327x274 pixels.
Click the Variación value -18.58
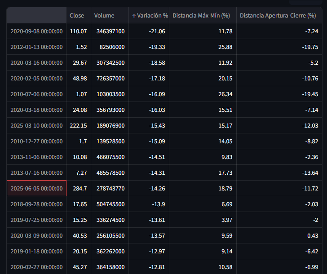point(149,62)
